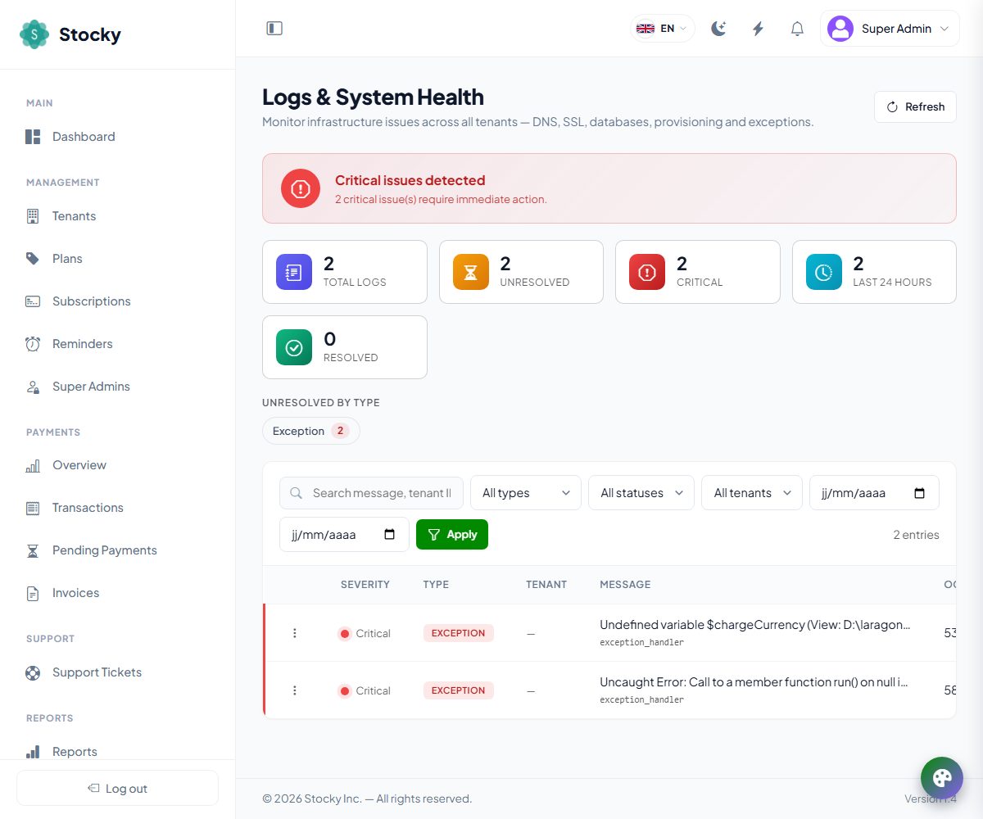Click the Undefined variable $chargeCurrency message

pyautogui.click(x=754, y=625)
